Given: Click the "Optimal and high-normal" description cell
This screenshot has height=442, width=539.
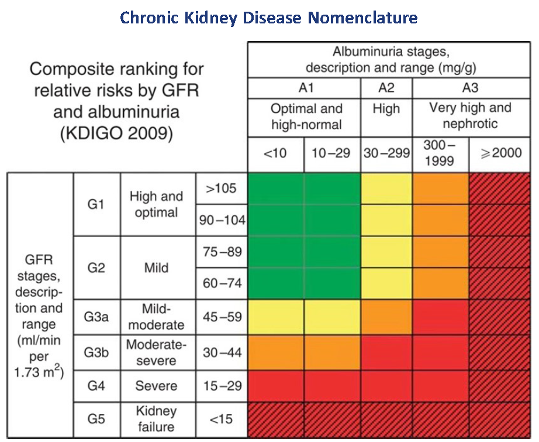Looking at the screenshot, I should click(304, 117).
